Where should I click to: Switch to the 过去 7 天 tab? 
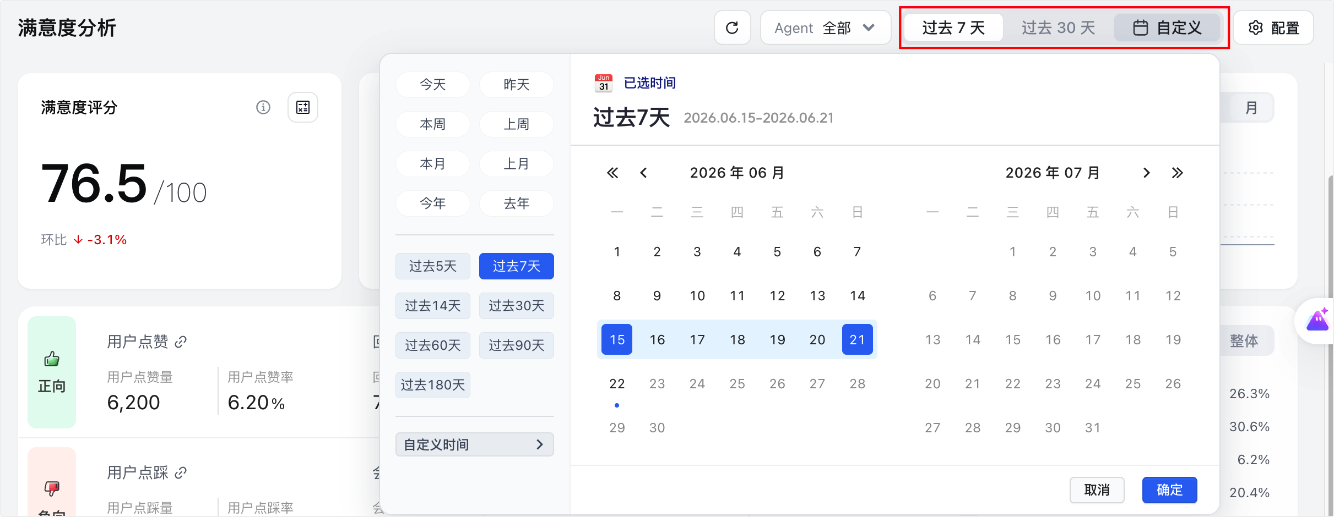tap(953, 28)
